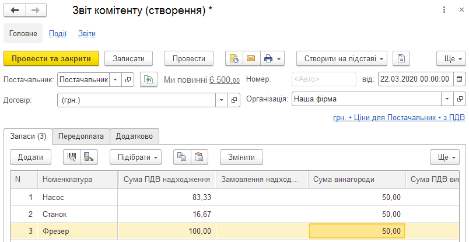Open organization card next to Наша фірма
The image size is (469, 242).
(460, 99)
